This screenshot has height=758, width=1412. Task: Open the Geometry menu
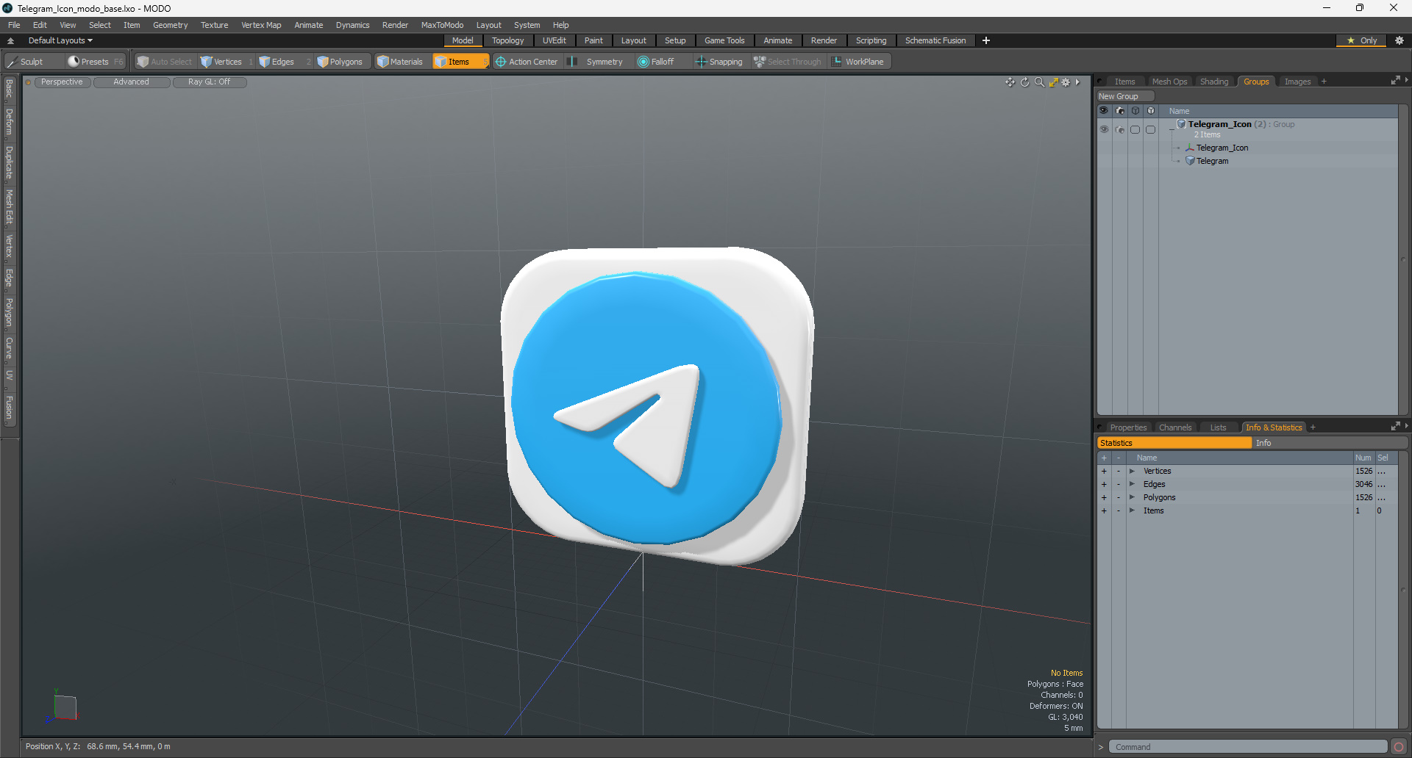point(170,25)
